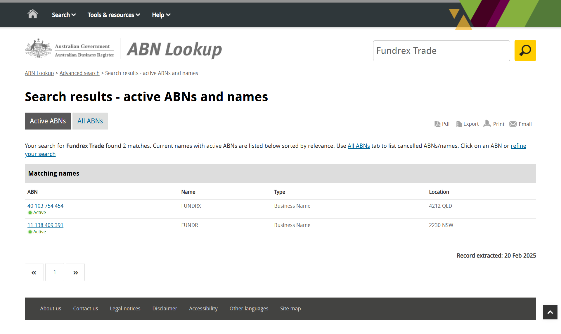Image resolution: width=561 pixels, height=334 pixels.
Task: Switch to the All ABNs tab
Action: tap(90, 121)
